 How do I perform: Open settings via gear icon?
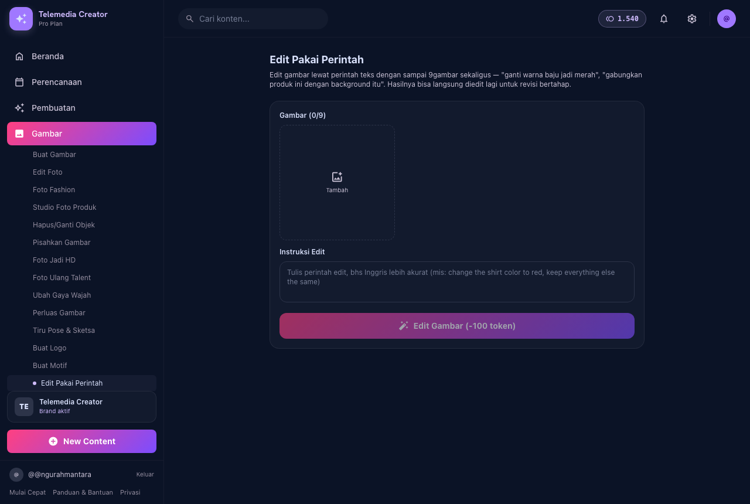click(692, 19)
